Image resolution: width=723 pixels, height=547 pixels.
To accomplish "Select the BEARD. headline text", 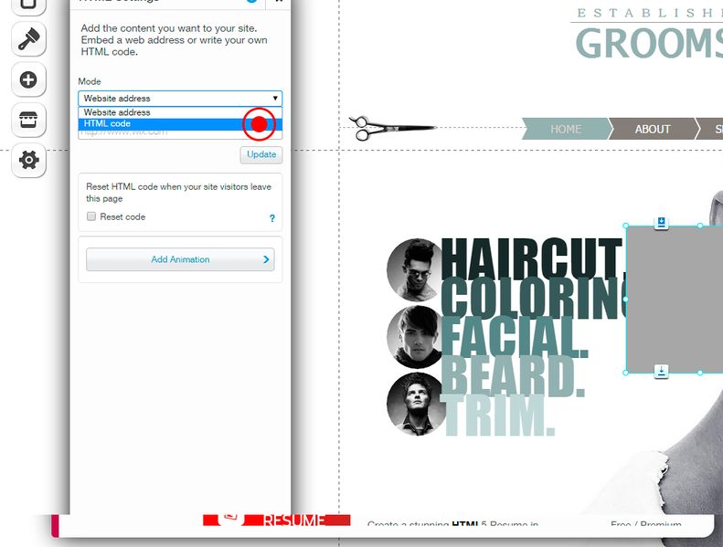I will 513,377.
